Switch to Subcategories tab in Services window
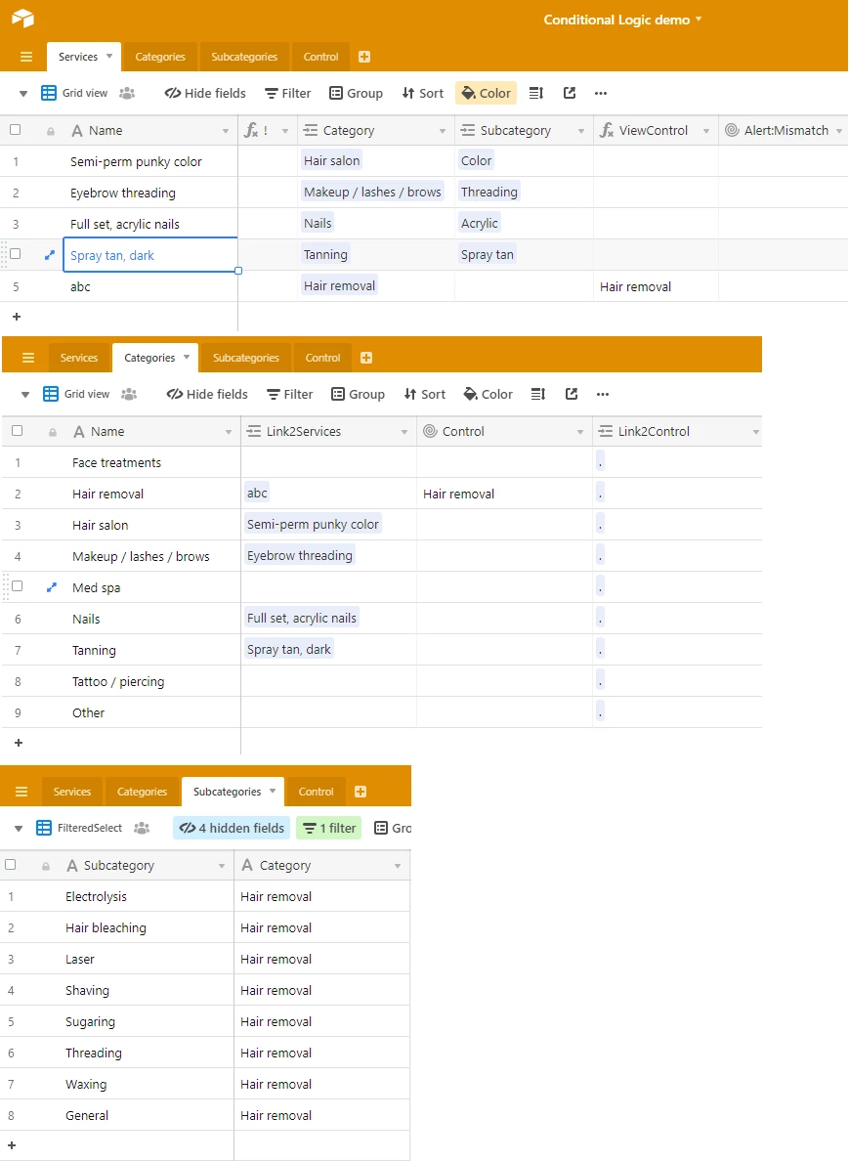The width and height of the screenshot is (849, 1161). [244, 57]
